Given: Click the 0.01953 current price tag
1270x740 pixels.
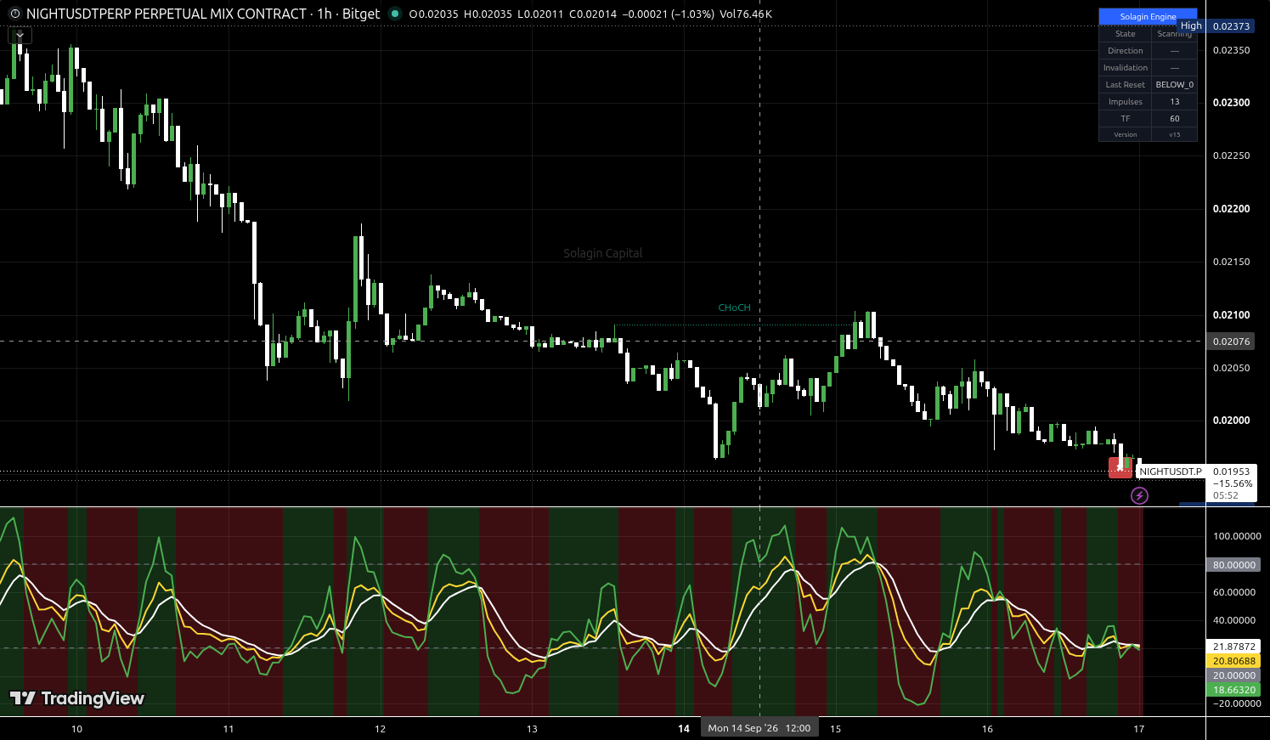Looking at the screenshot, I should click(x=1231, y=472).
